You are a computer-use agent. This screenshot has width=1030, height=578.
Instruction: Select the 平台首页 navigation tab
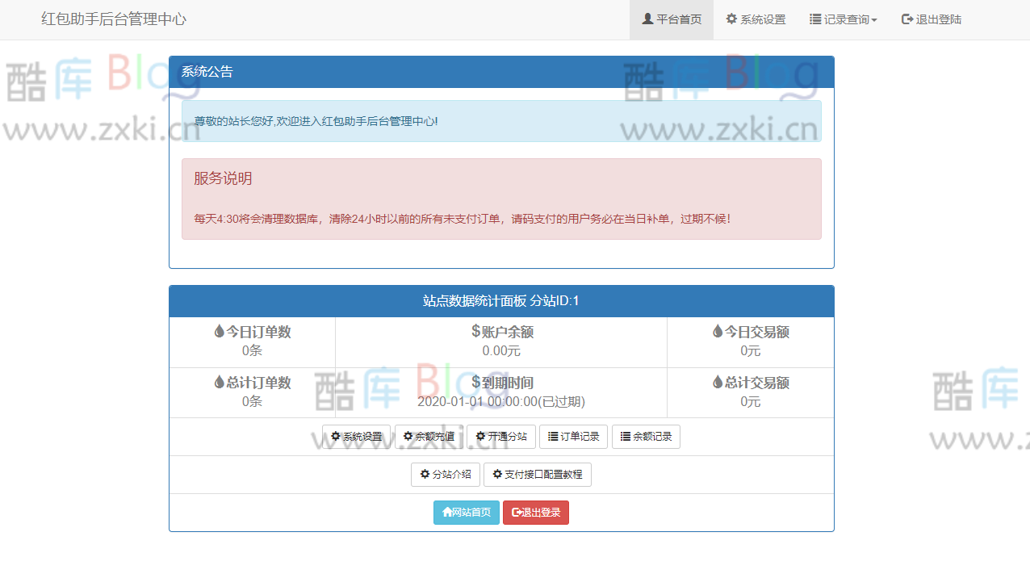coord(672,19)
